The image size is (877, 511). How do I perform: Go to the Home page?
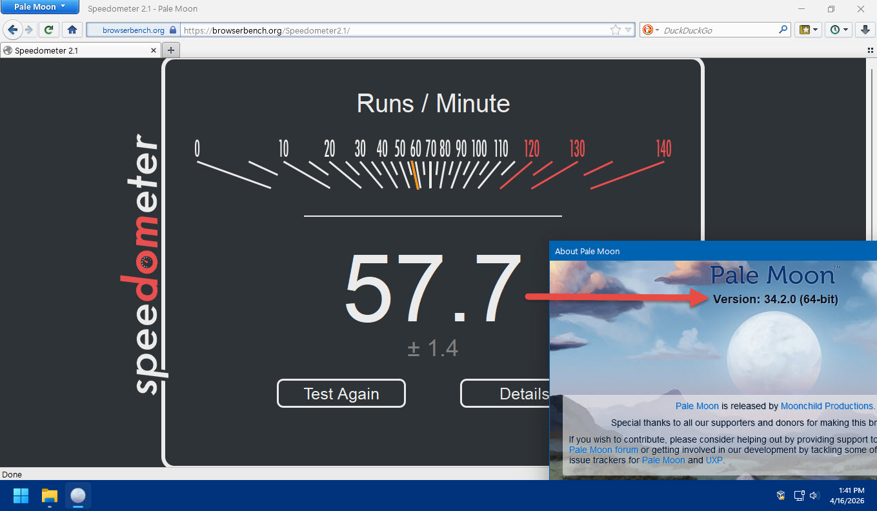point(72,30)
